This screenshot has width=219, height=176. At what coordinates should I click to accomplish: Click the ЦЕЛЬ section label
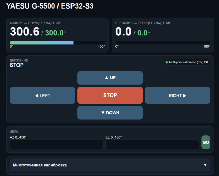[x=14, y=131]
